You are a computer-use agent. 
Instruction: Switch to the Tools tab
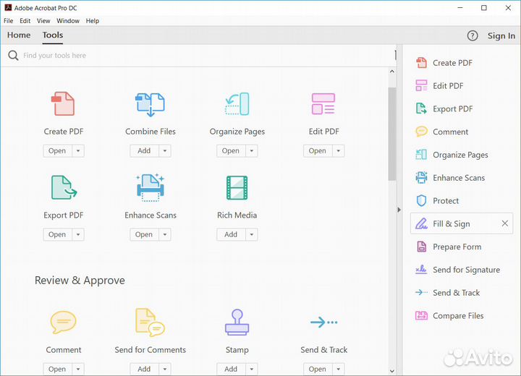pyautogui.click(x=53, y=35)
